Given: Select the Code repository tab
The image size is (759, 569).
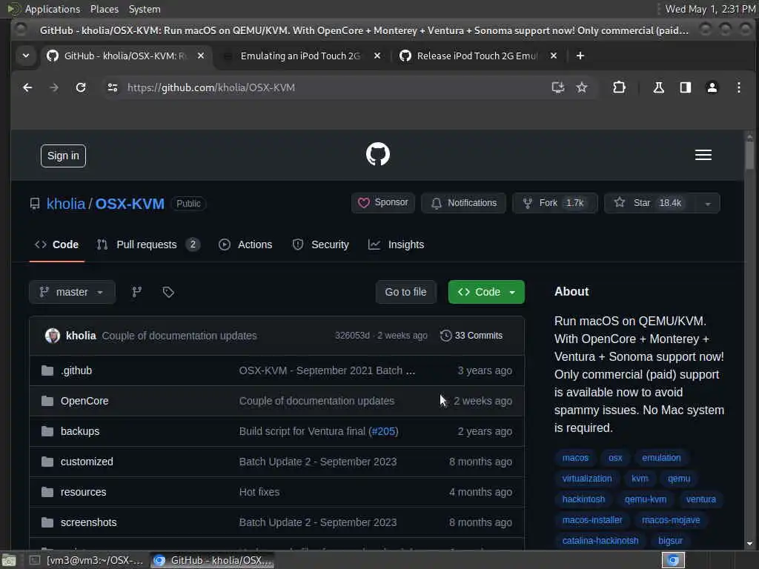Looking at the screenshot, I should (56, 244).
